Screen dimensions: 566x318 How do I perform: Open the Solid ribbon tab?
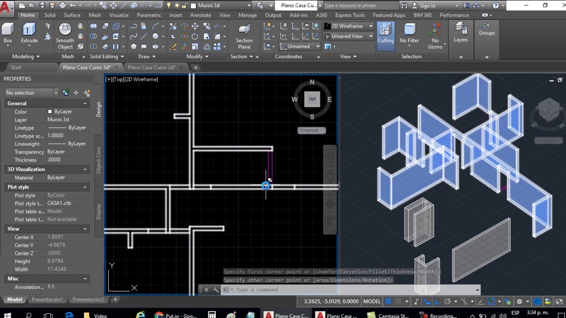click(x=50, y=15)
